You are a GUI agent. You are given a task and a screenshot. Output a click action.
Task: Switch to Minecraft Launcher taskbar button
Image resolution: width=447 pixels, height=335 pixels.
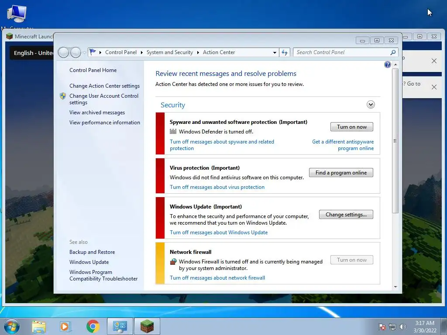pyautogui.click(x=147, y=326)
